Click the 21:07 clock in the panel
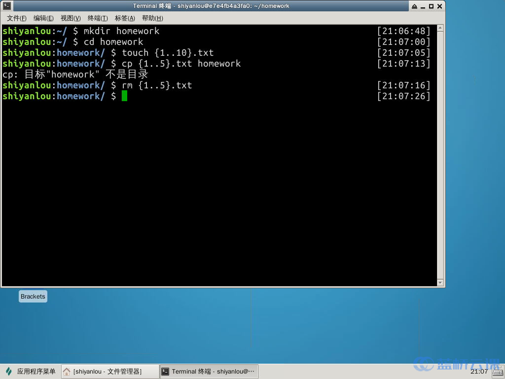 [479, 372]
